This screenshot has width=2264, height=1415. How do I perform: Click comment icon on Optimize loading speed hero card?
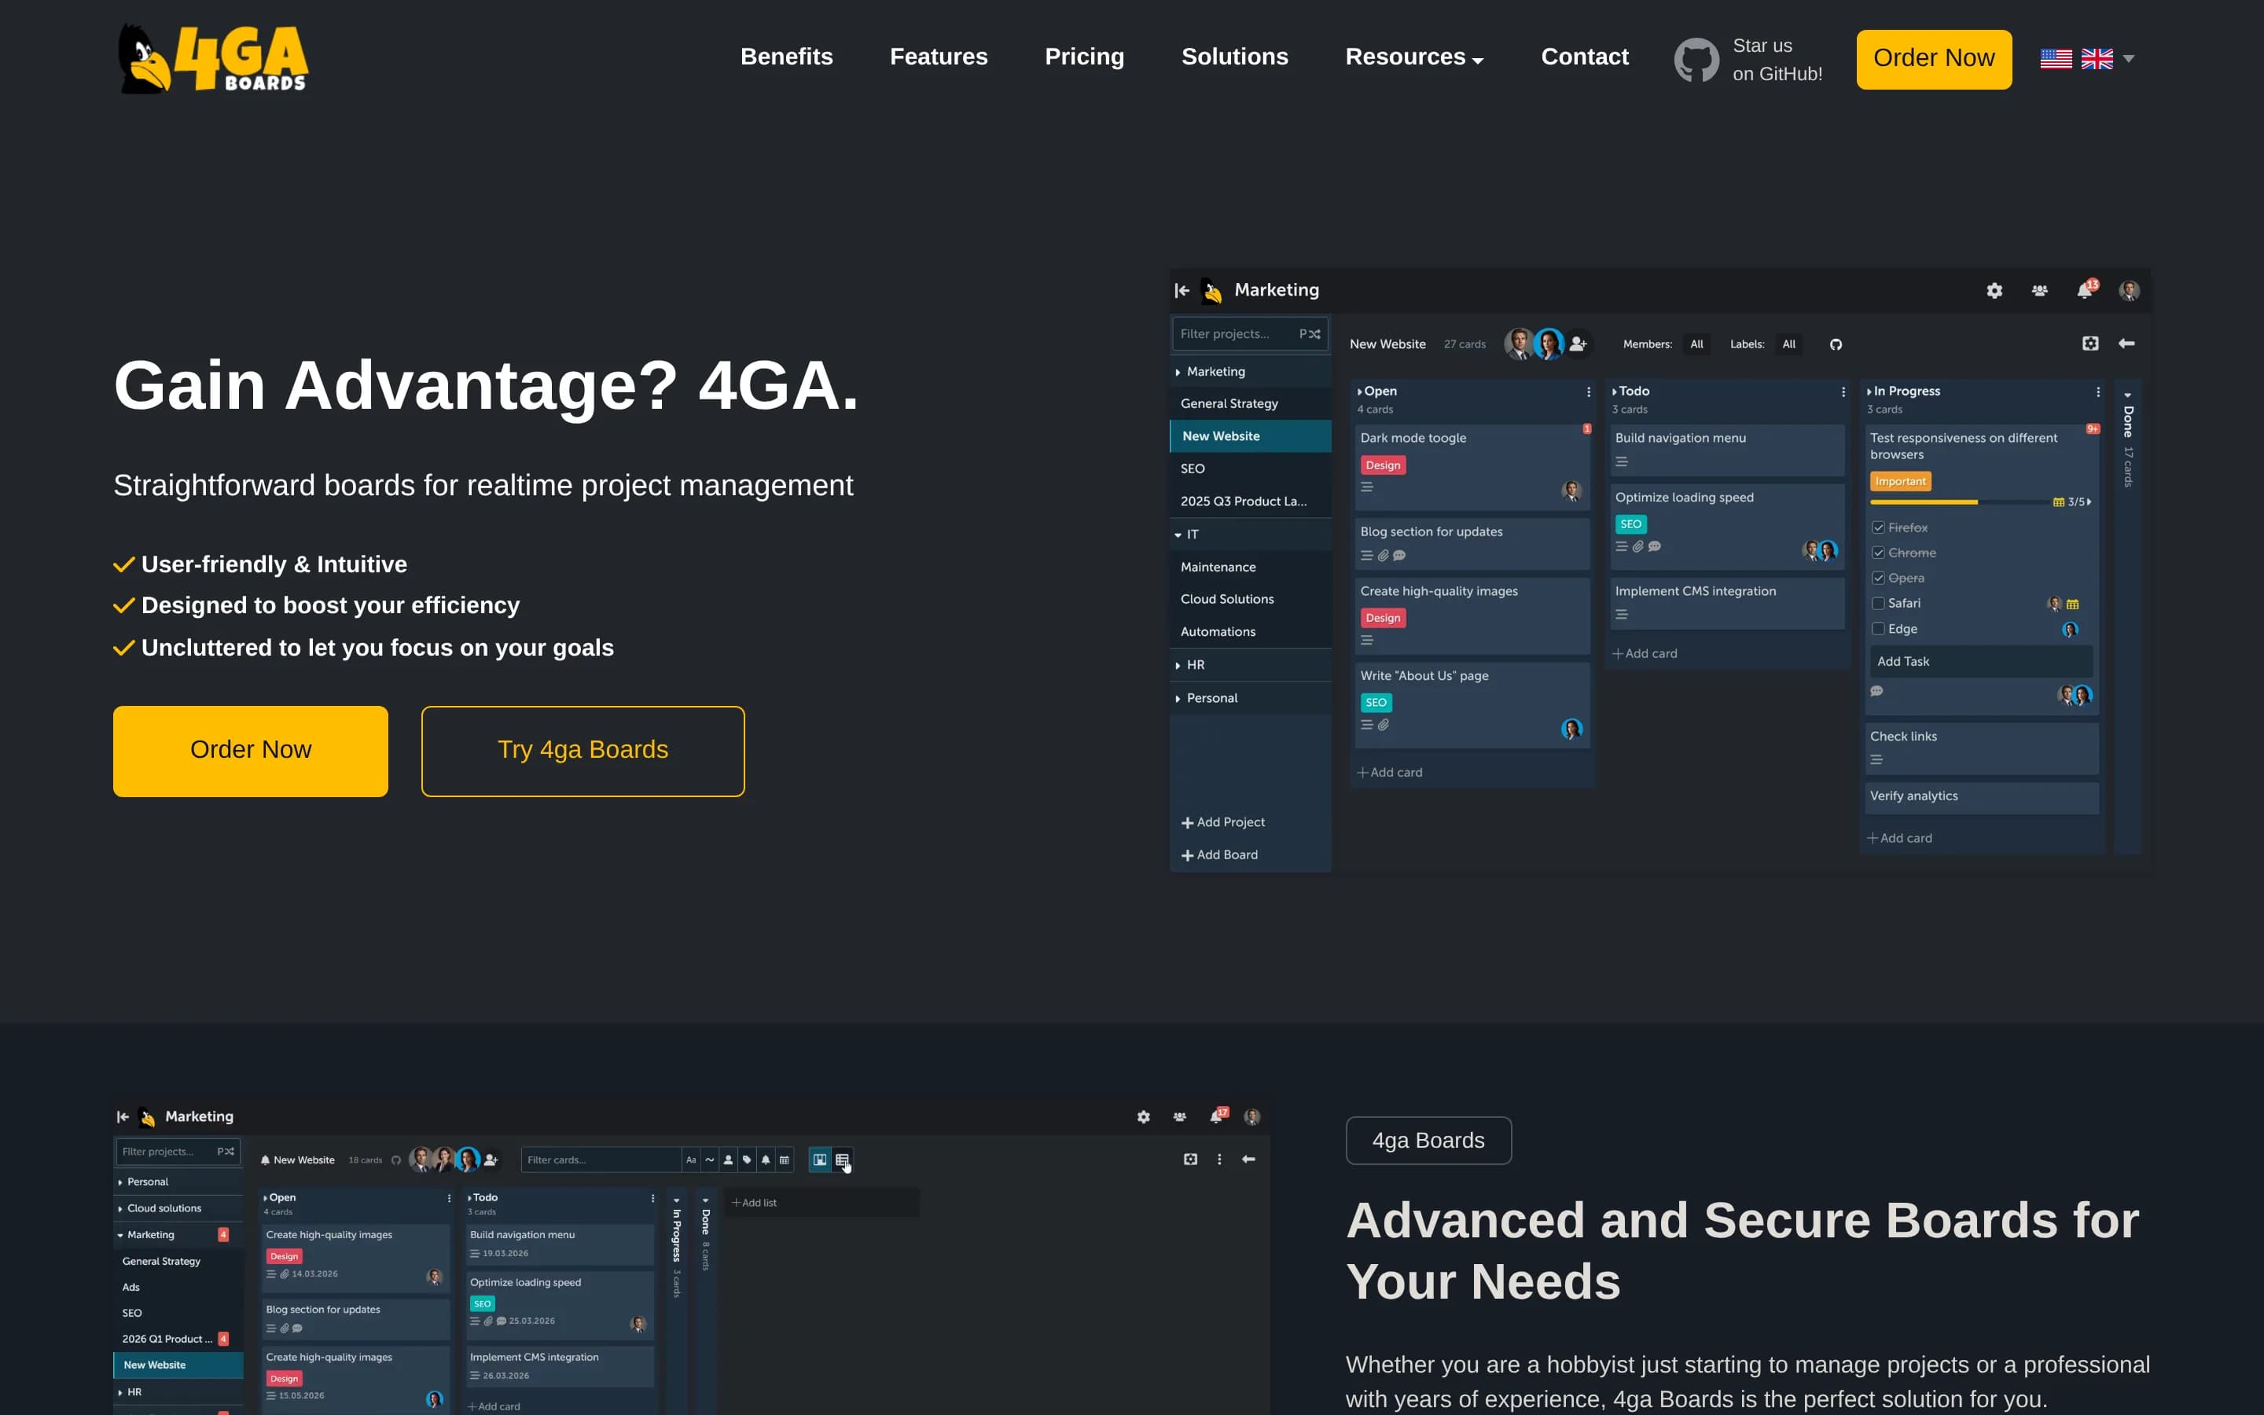click(1654, 546)
